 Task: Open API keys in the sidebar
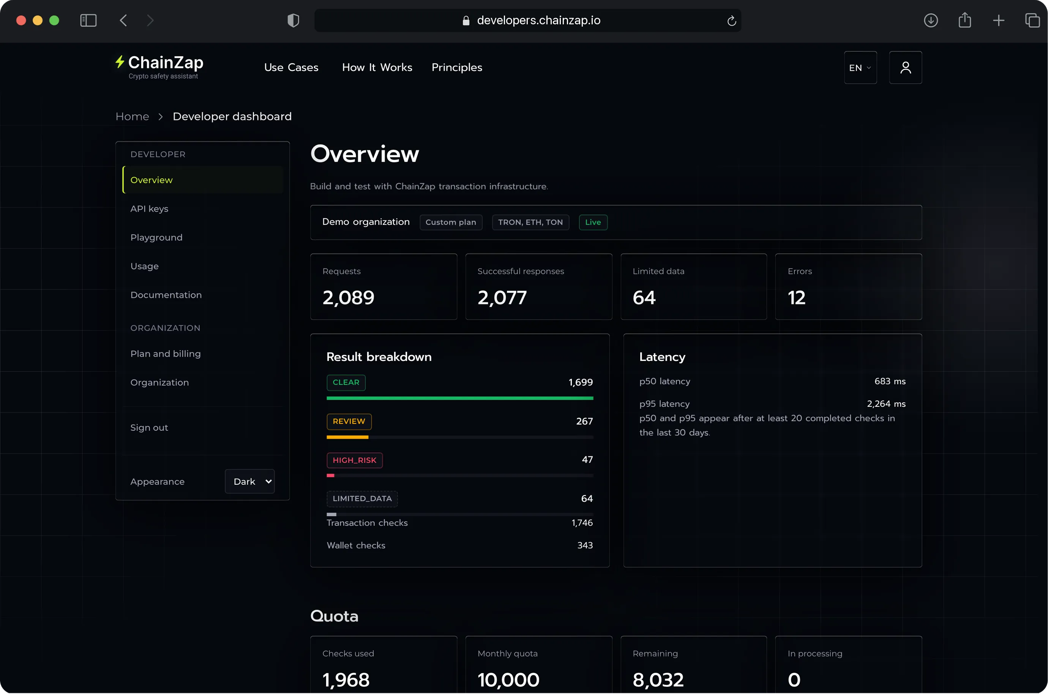click(x=150, y=209)
